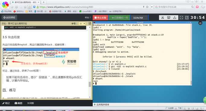Click the attack result terminal screenshot image
This screenshot has height=111, width=206.
(41, 58)
